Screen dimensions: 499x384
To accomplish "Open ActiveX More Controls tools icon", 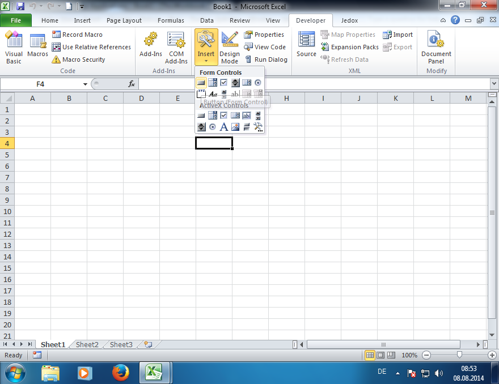I will click(x=258, y=127).
